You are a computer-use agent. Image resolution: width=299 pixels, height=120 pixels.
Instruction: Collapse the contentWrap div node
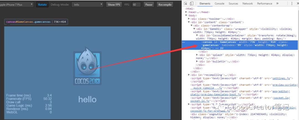coord(192,25)
